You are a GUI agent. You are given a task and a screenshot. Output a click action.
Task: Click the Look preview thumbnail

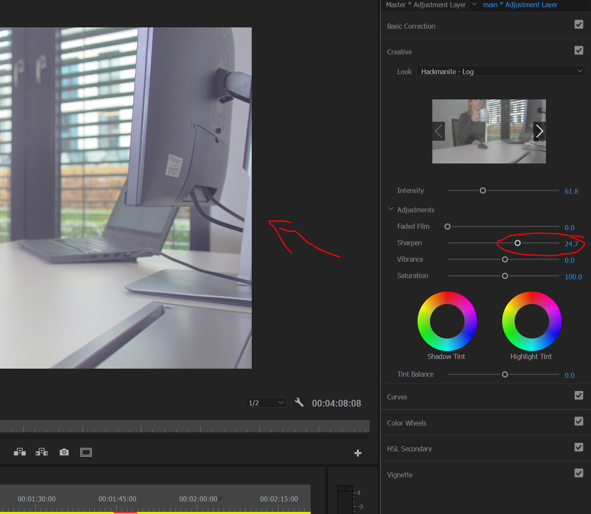pos(489,131)
